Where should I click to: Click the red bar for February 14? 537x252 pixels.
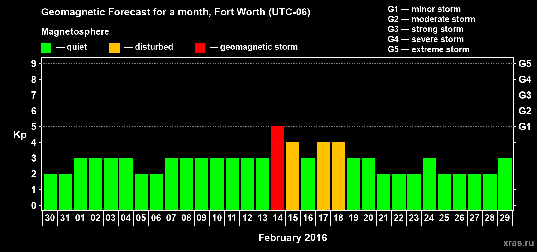click(x=278, y=169)
